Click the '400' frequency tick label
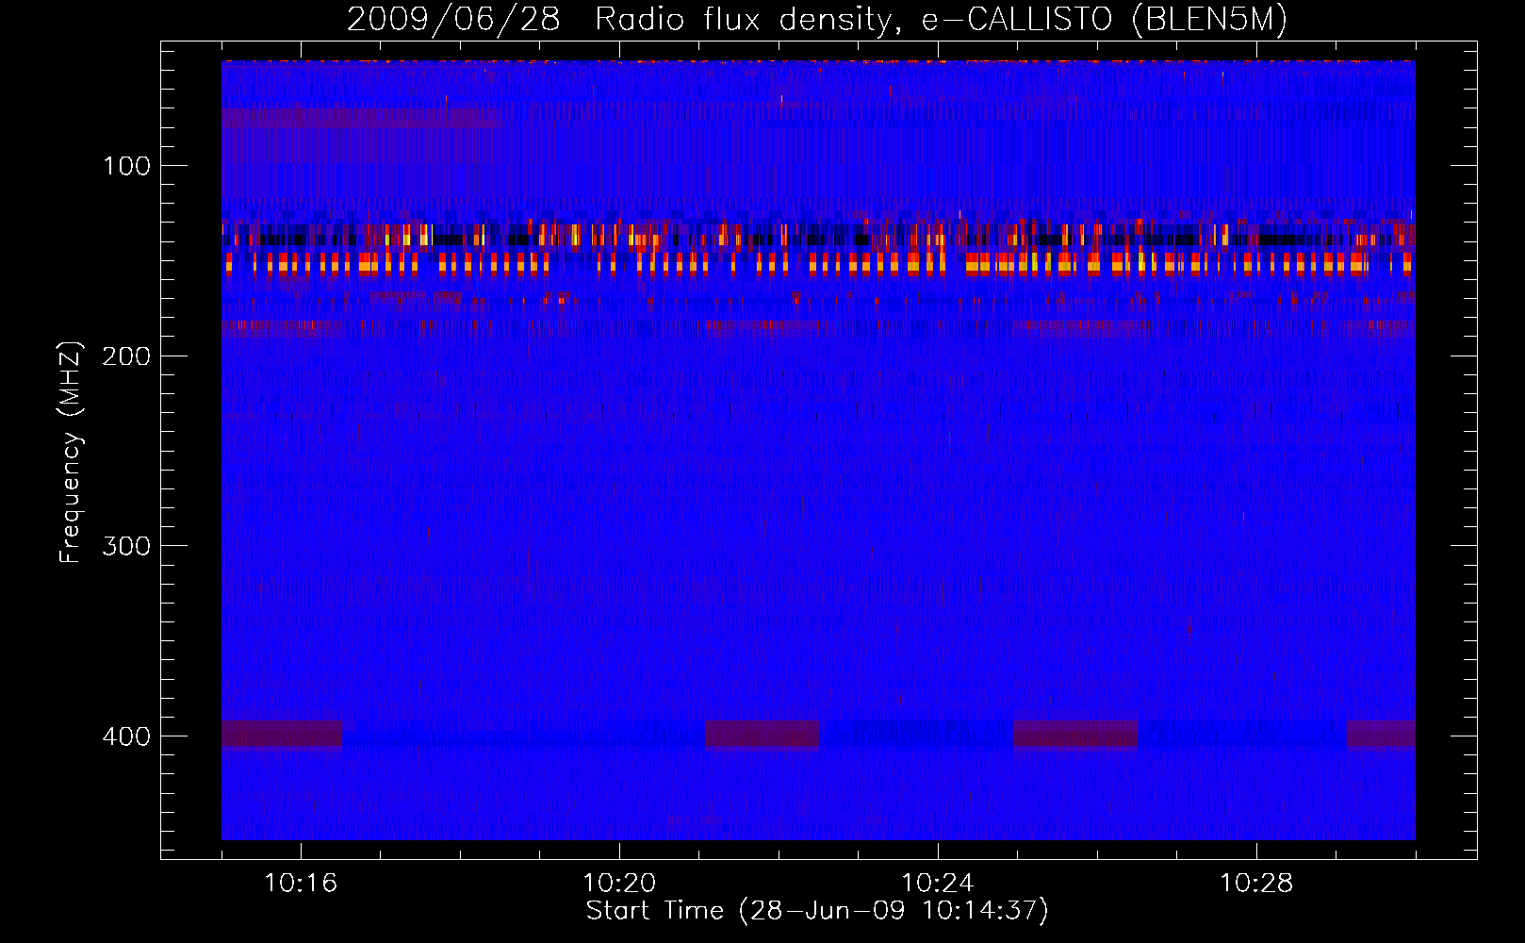Screen dimensions: 1525x943 pos(126,736)
